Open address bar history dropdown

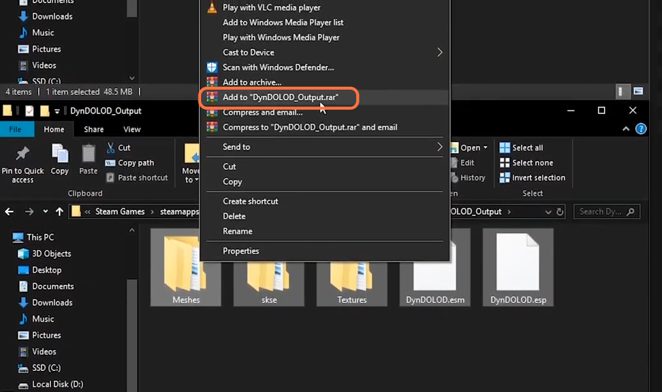tap(548, 212)
